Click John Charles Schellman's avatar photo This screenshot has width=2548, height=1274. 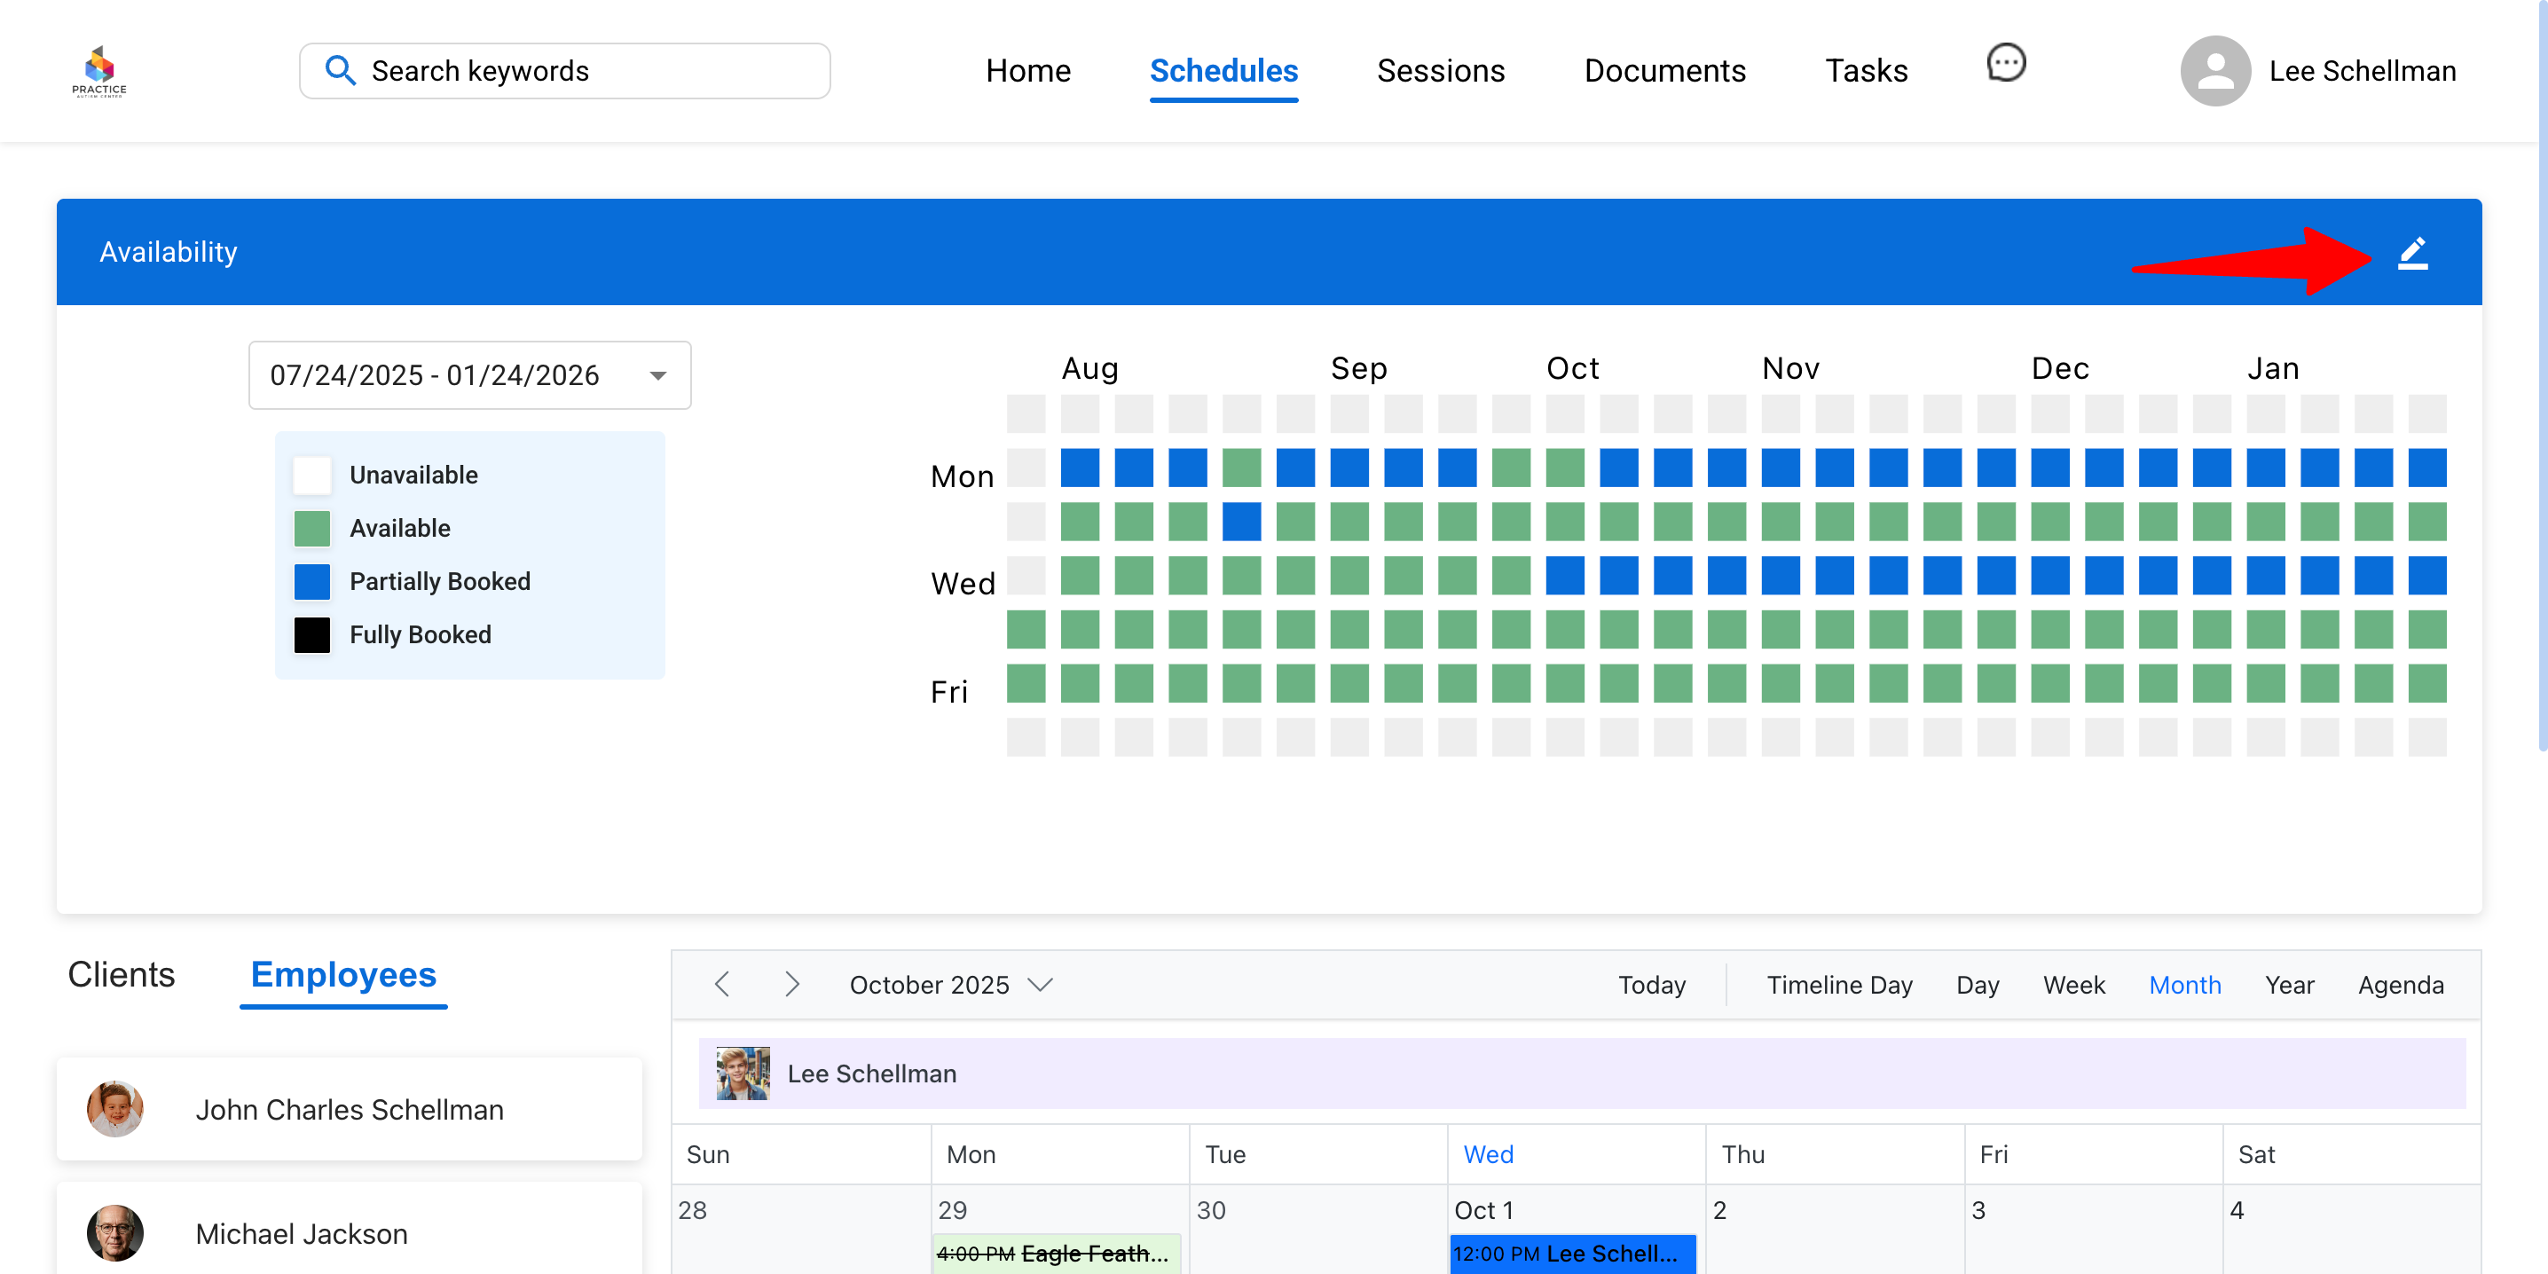(114, 1109)
